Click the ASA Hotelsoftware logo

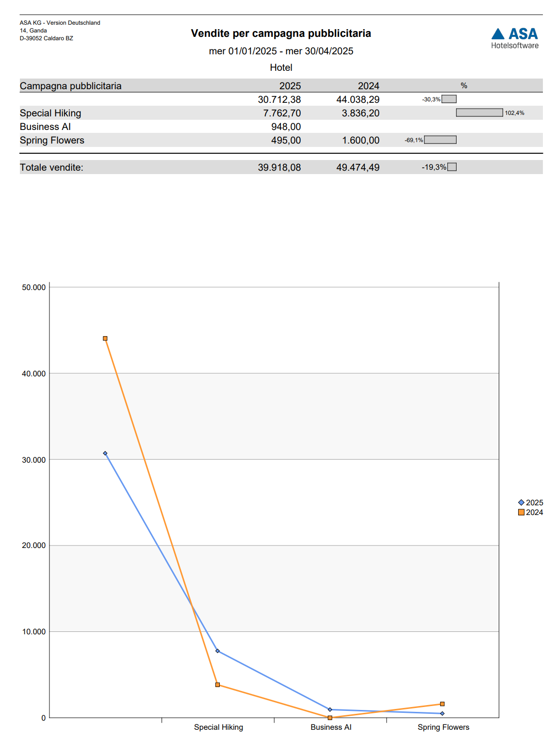tap(514, 38)
